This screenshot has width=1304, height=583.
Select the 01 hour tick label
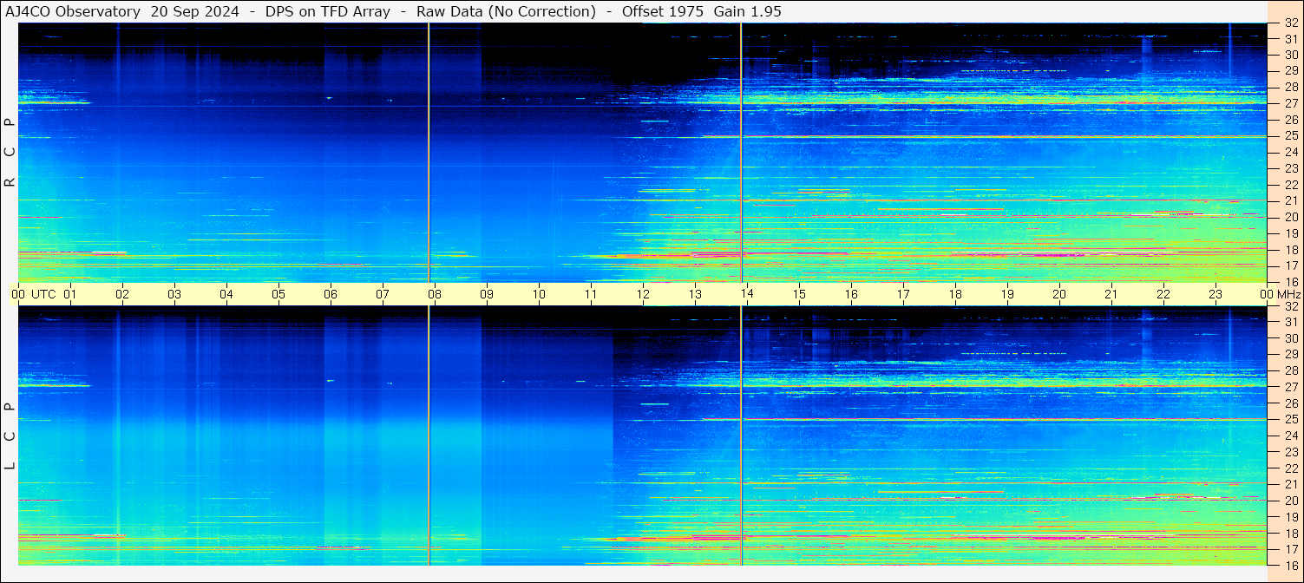coord(70,294)
